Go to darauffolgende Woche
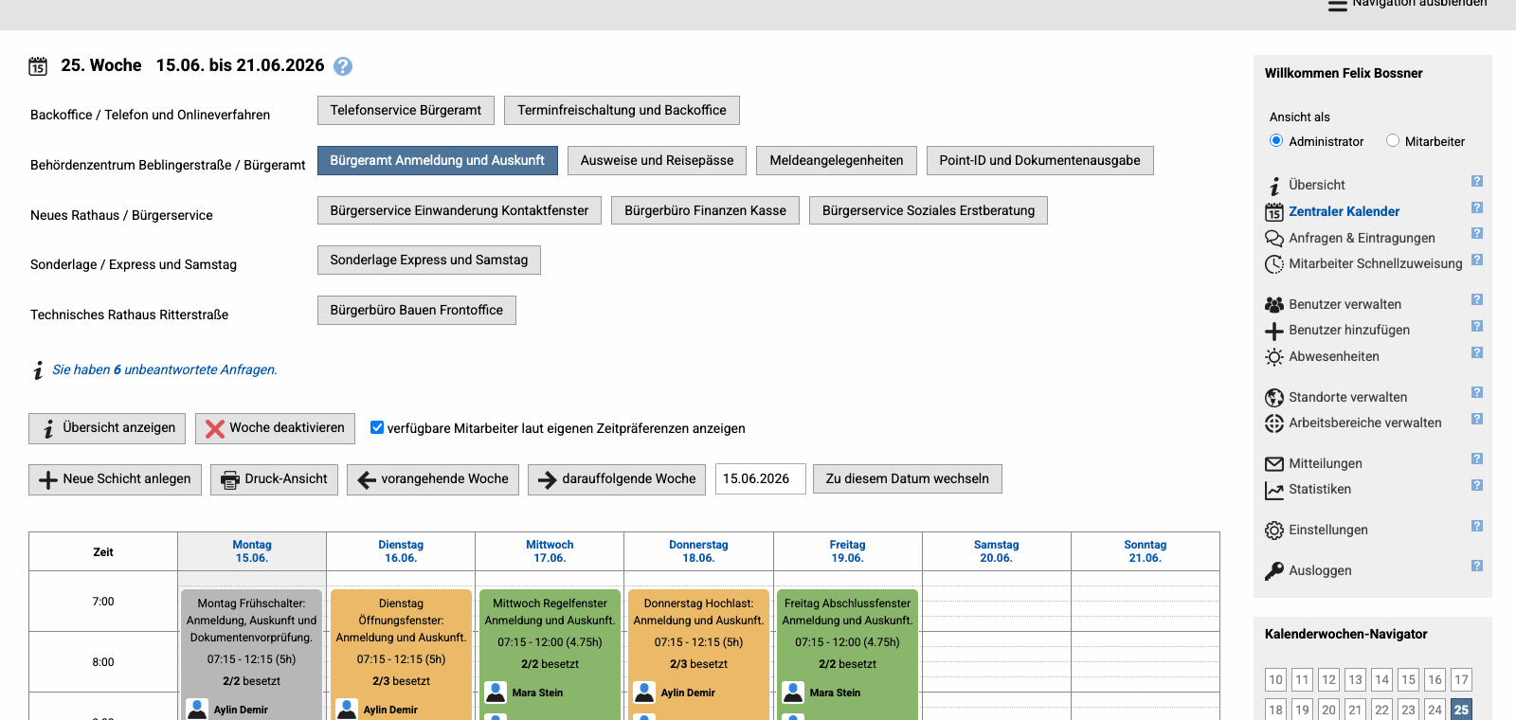This screenshot has height=720, width=1516. click(x=617, y=479)
